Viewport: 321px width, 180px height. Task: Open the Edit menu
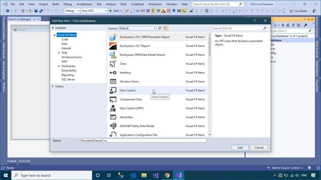pos(22,4)
